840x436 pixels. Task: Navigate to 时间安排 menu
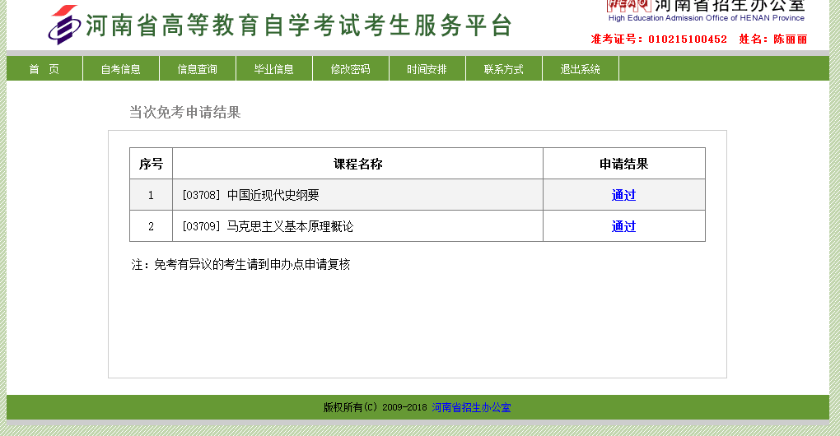427,69
